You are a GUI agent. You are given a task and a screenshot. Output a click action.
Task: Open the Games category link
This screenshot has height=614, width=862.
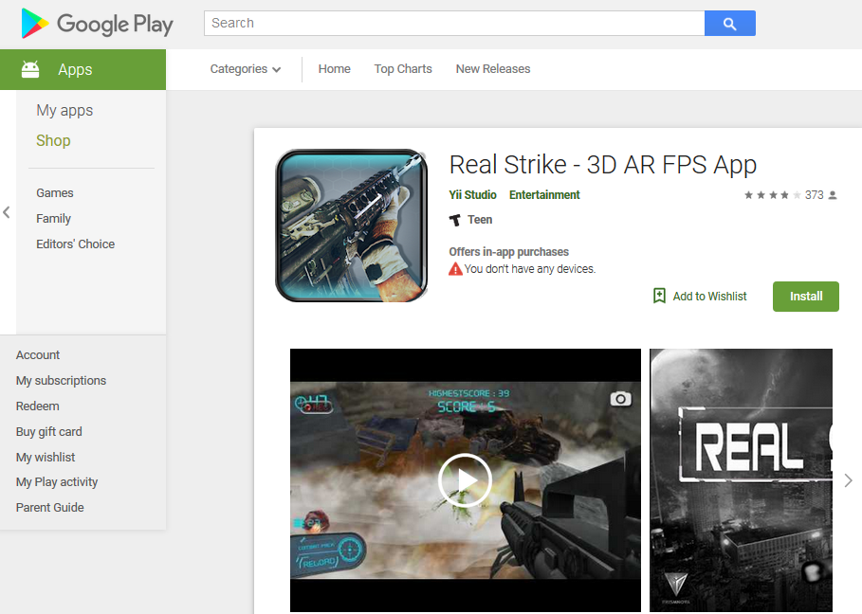[x=55, y=193]
